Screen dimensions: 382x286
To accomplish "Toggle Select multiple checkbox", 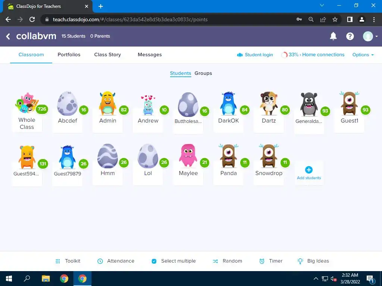I will 154,261.
